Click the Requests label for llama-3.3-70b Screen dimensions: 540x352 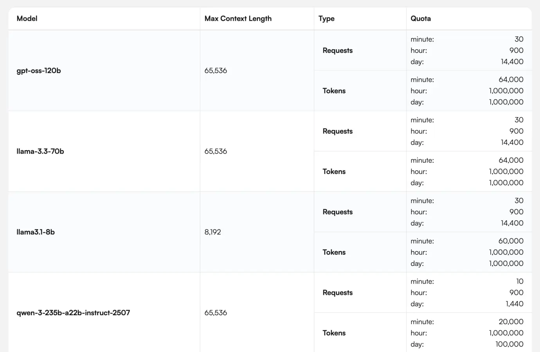pyautogui.click(x=338, y=131)
